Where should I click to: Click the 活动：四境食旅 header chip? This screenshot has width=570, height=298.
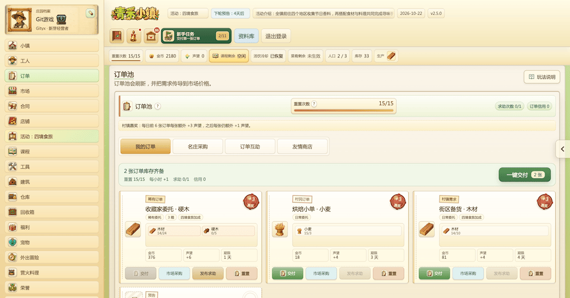[x=188, y=14]
